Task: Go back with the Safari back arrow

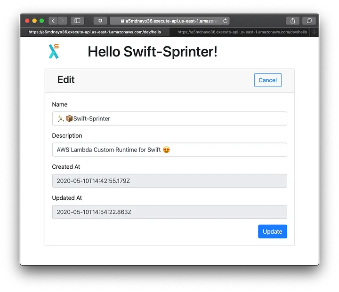Action: point(53,21)
